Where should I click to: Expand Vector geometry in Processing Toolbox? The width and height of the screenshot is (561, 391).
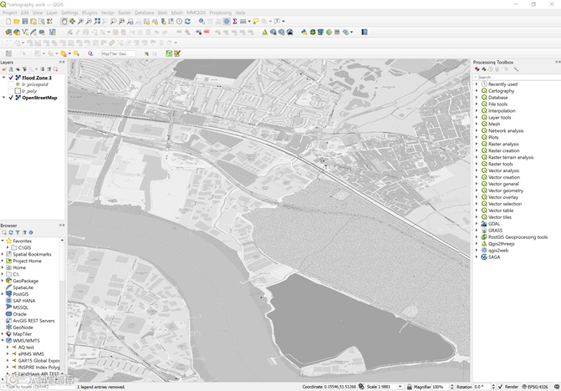[x=477, y=190]
